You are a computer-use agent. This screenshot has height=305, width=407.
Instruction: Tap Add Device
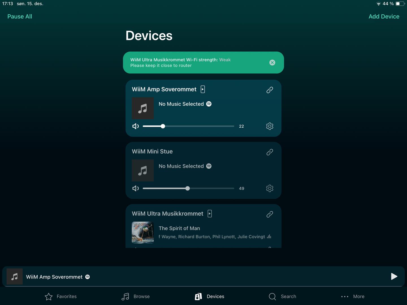[x=384, y=16]
